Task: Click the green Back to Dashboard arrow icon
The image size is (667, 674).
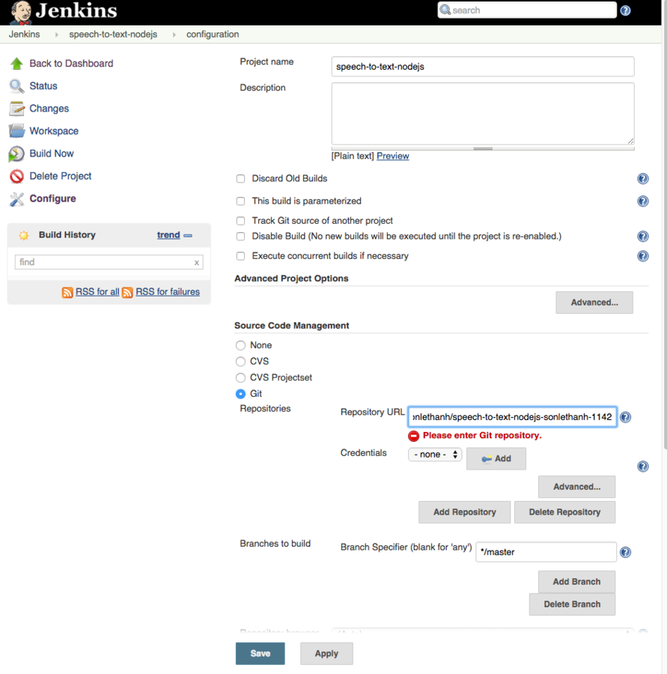Action: tap(16, 64)
